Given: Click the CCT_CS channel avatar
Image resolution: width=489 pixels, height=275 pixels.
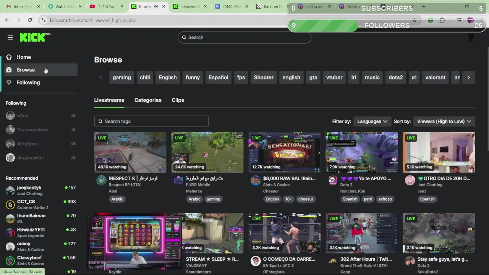Looking at the screenshot, I should pos(10,205).
